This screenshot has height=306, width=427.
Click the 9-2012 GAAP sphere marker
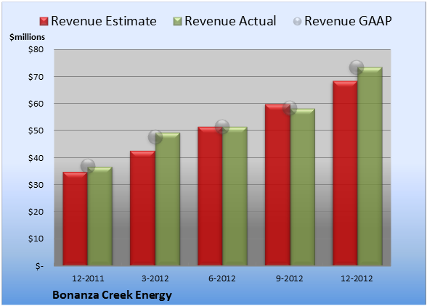290,108
